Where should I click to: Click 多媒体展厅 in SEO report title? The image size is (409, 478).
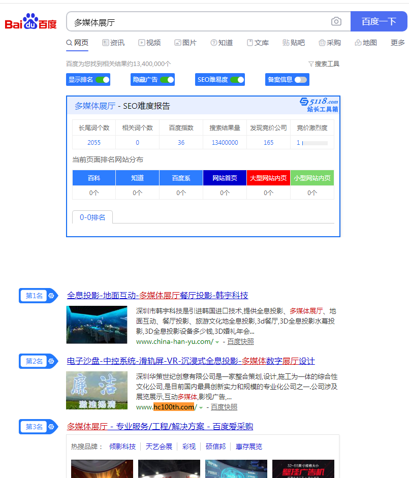[95, 106]
